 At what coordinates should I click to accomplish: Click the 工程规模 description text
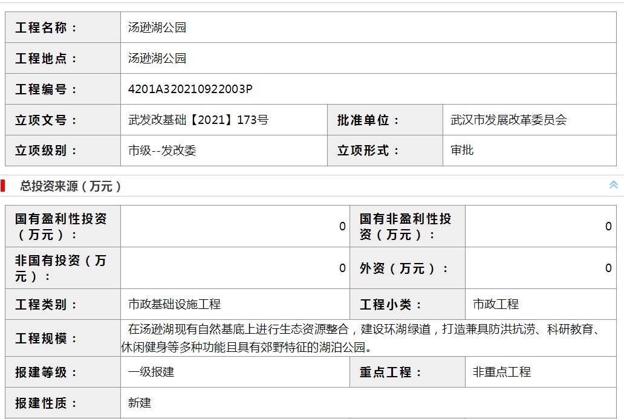tap(363, 338)
